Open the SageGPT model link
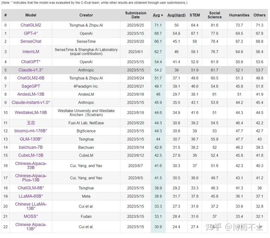The image size is (270, 238). click(x=31, y=86)
